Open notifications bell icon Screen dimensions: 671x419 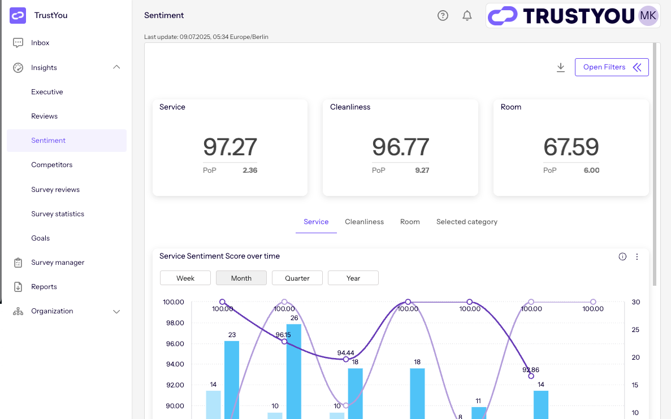point(467,16)
